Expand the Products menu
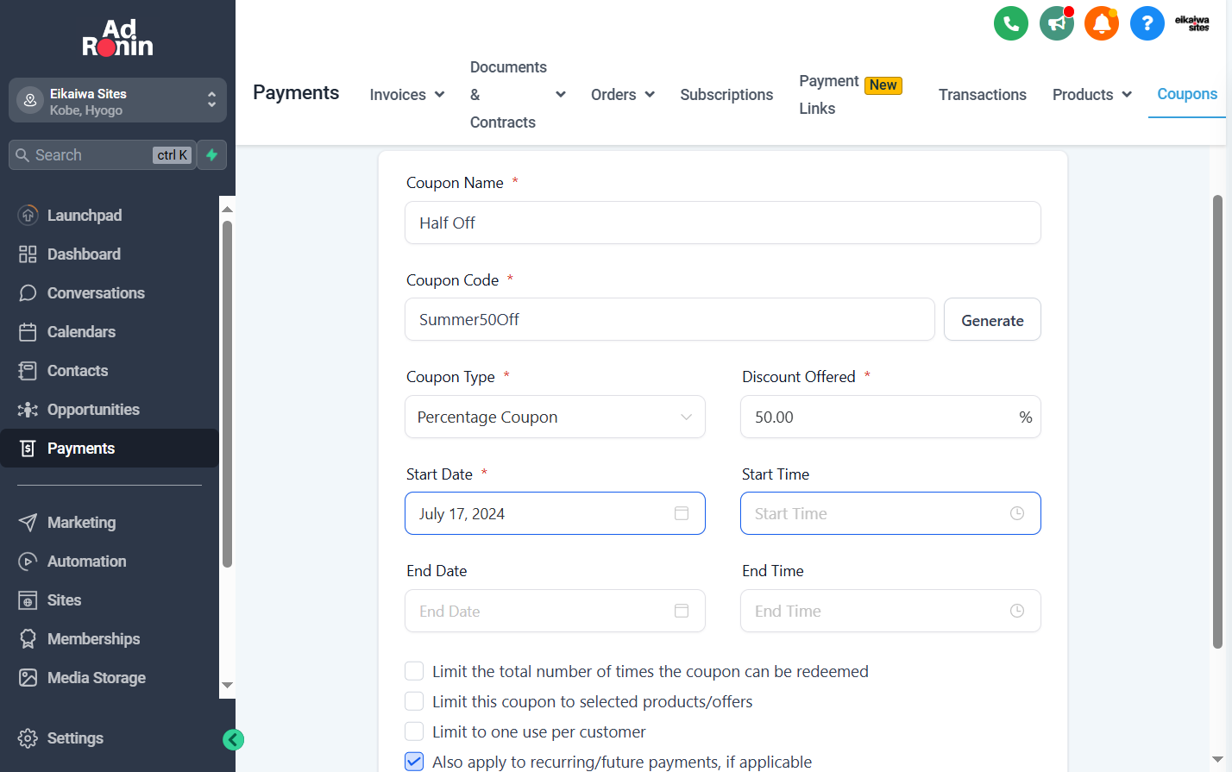The height and width of the screenshot is (772, 1232). pyautogui.click(x=1092, y=95)
